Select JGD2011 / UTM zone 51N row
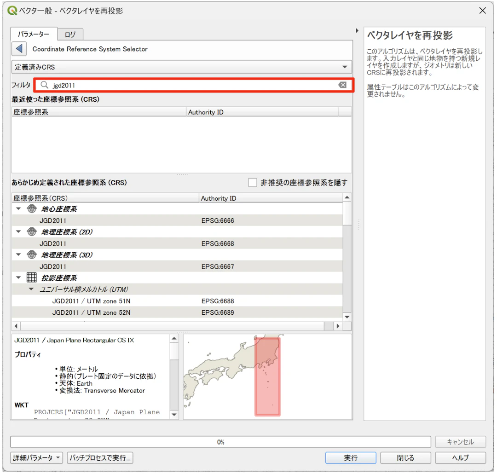The image size is (497, 474). 177,301
